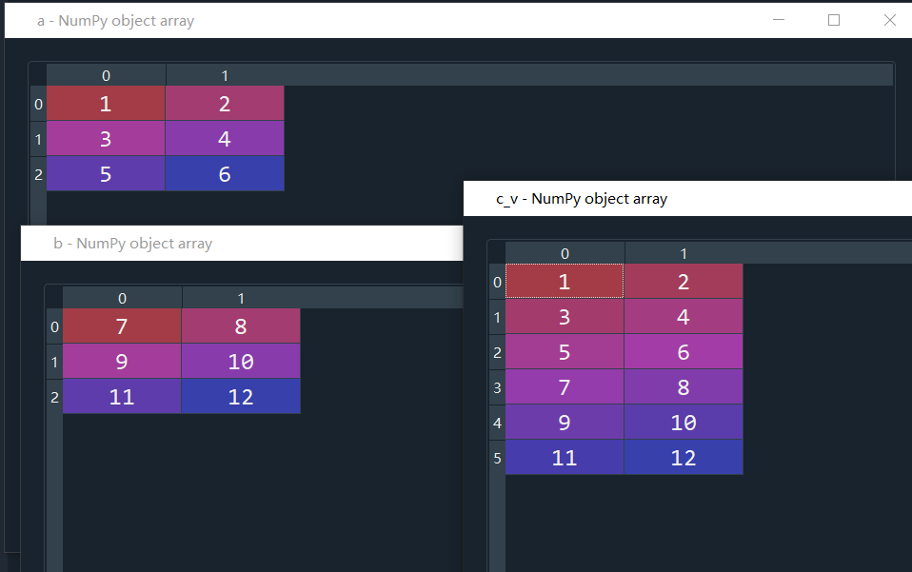Select cell with value 1 in array a
The width and height of the screenshot is (912, 572).
[106, 104]
